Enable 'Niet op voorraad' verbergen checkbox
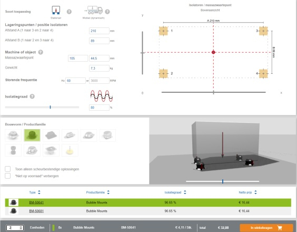 (x=8, y=176)
